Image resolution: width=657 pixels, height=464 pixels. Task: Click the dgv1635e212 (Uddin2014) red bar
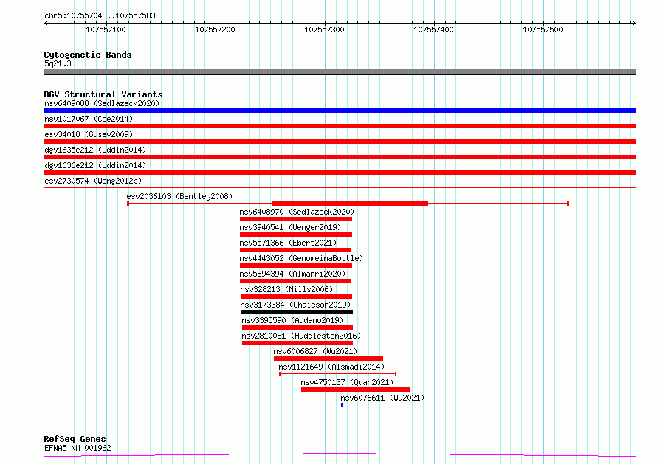pos(340,157)
